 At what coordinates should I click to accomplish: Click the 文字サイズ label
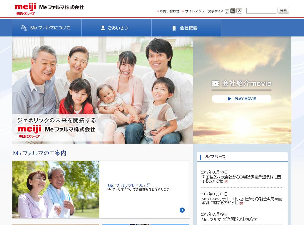pyautogui.click(x=216, y=11)
